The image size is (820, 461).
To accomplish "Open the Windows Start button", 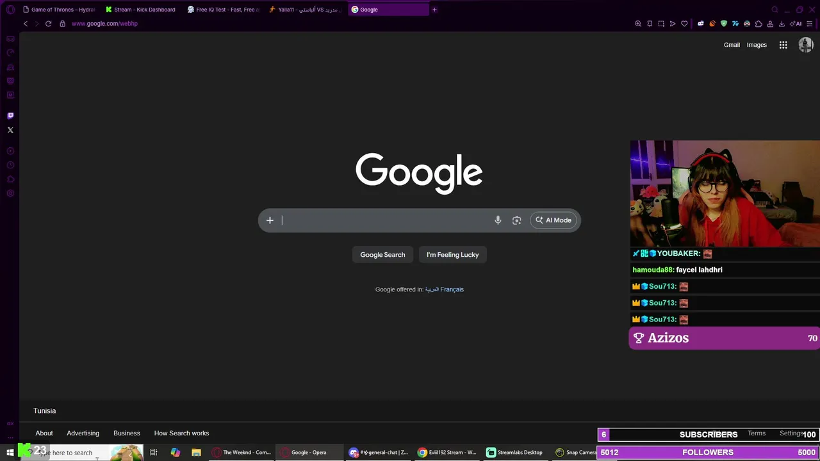I will click(10, 453).
